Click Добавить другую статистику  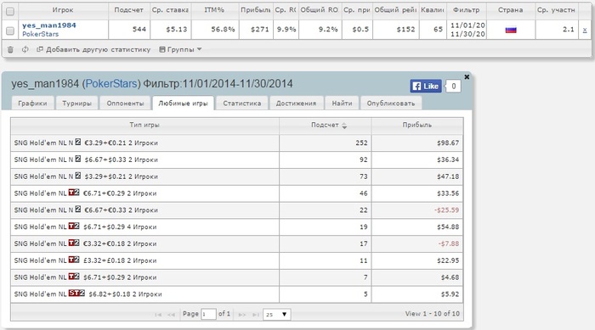click(93, 49)
